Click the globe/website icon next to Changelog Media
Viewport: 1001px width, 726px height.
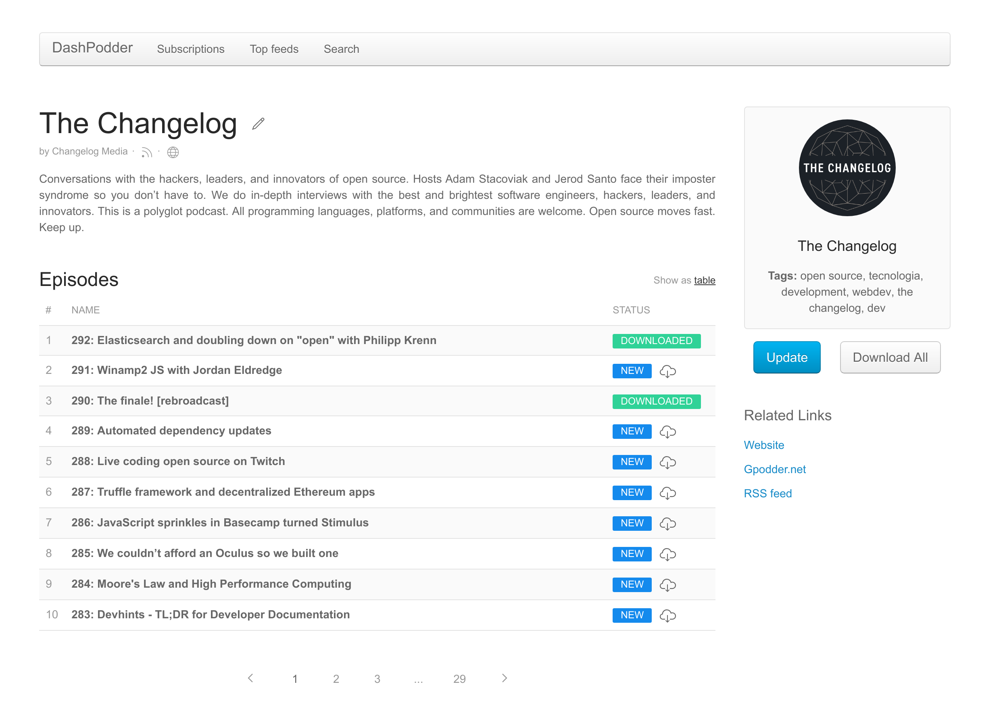pos(172,152)
